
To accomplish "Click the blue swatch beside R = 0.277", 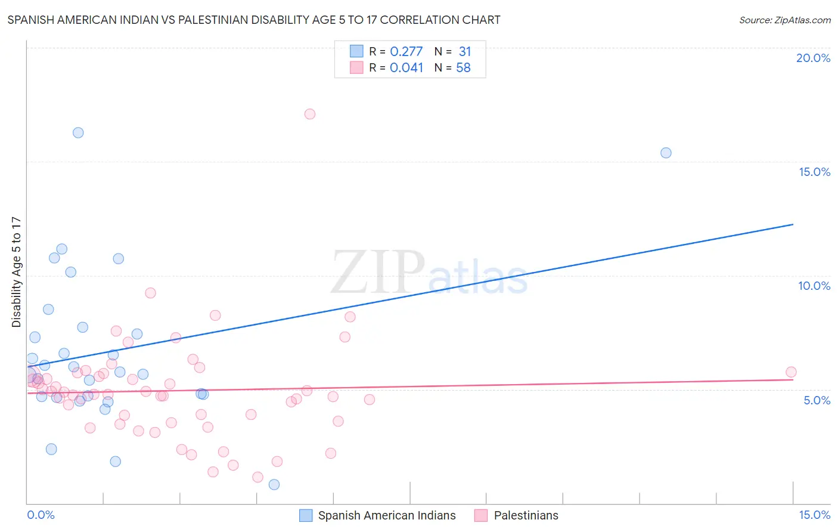I will (356, 51).
